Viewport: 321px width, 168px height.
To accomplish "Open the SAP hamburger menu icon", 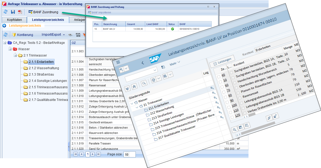I will point(118,62).
